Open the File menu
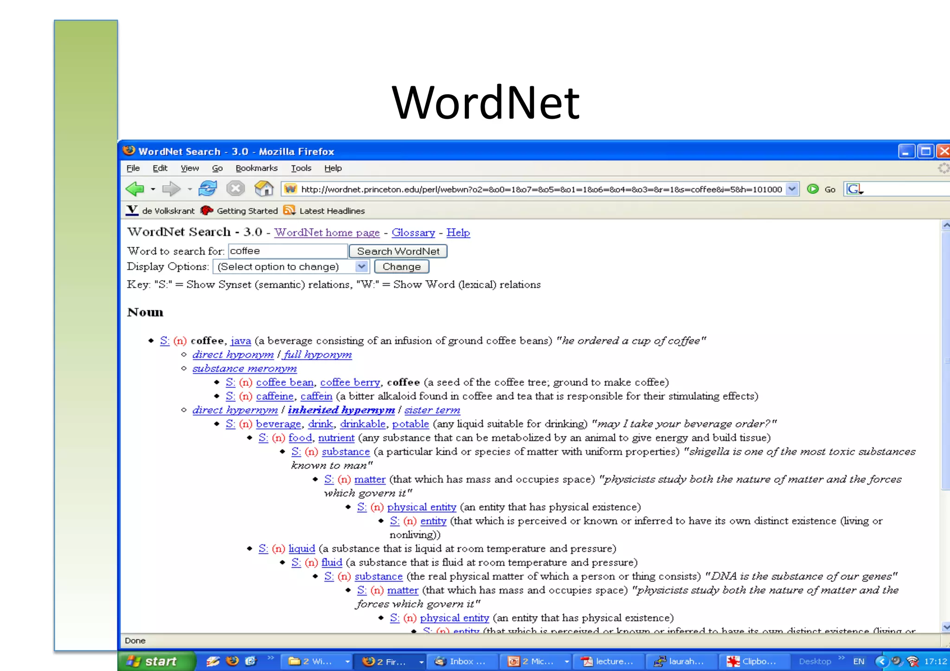The image size is (950, 671). 133,168
